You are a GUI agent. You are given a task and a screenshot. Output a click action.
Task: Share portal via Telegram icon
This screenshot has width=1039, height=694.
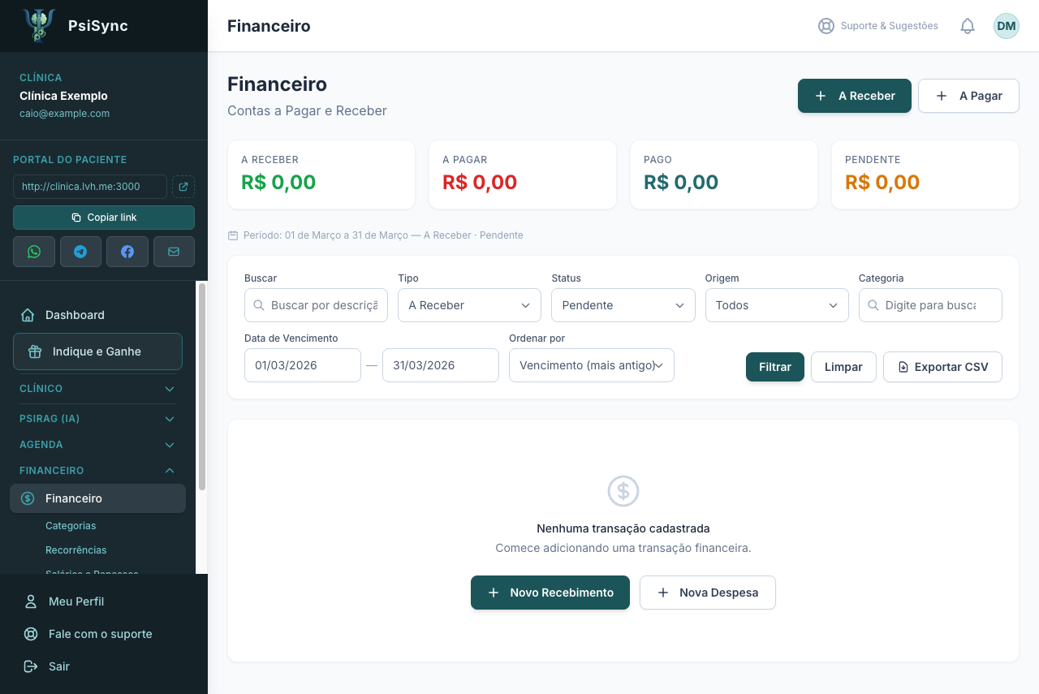[x=80, y=252]
